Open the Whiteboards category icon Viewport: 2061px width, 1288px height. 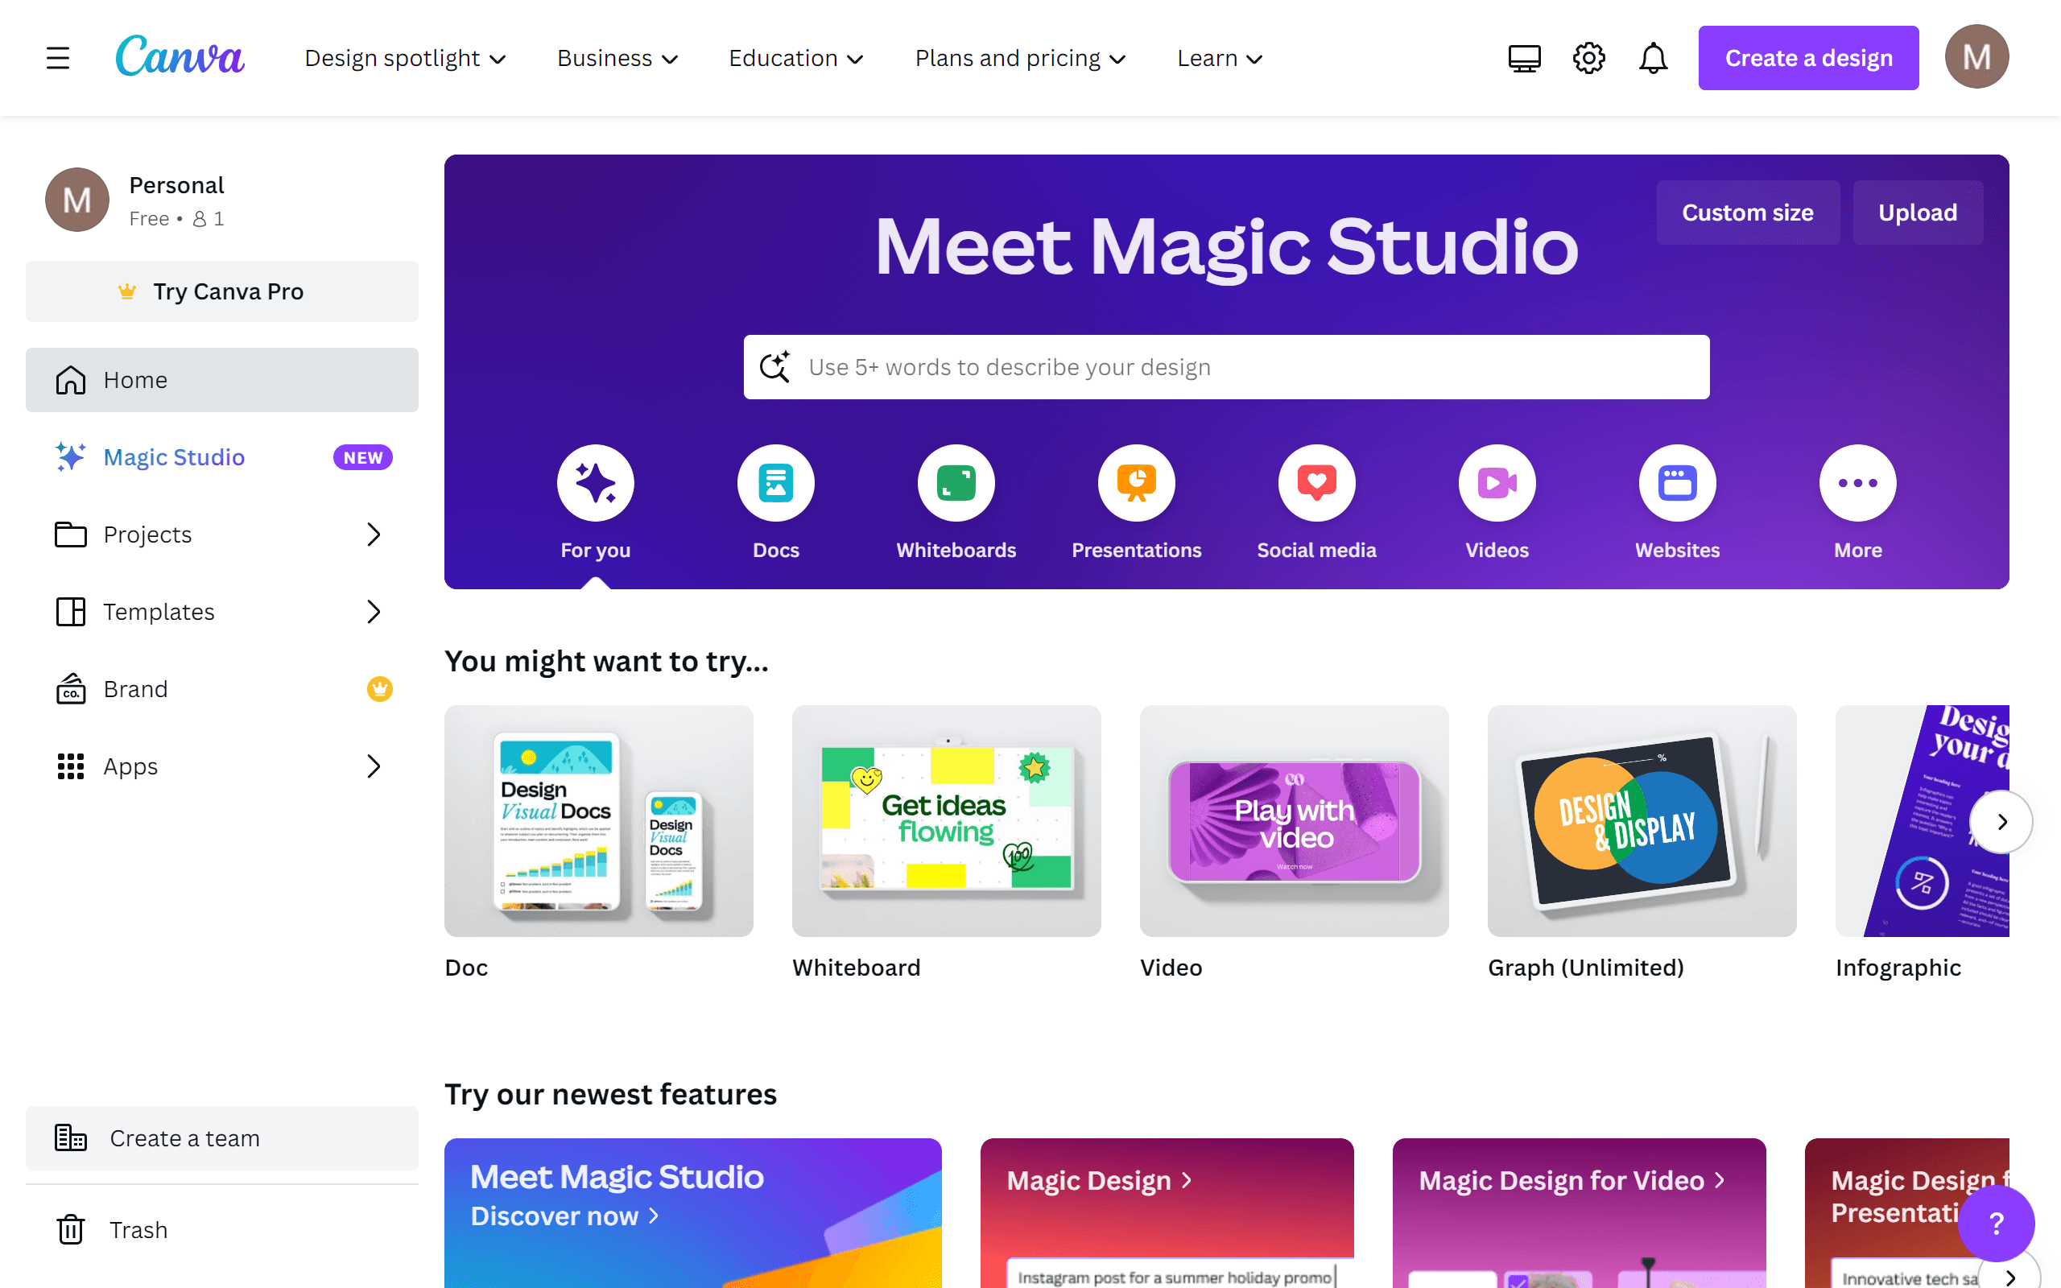[956, 483]
